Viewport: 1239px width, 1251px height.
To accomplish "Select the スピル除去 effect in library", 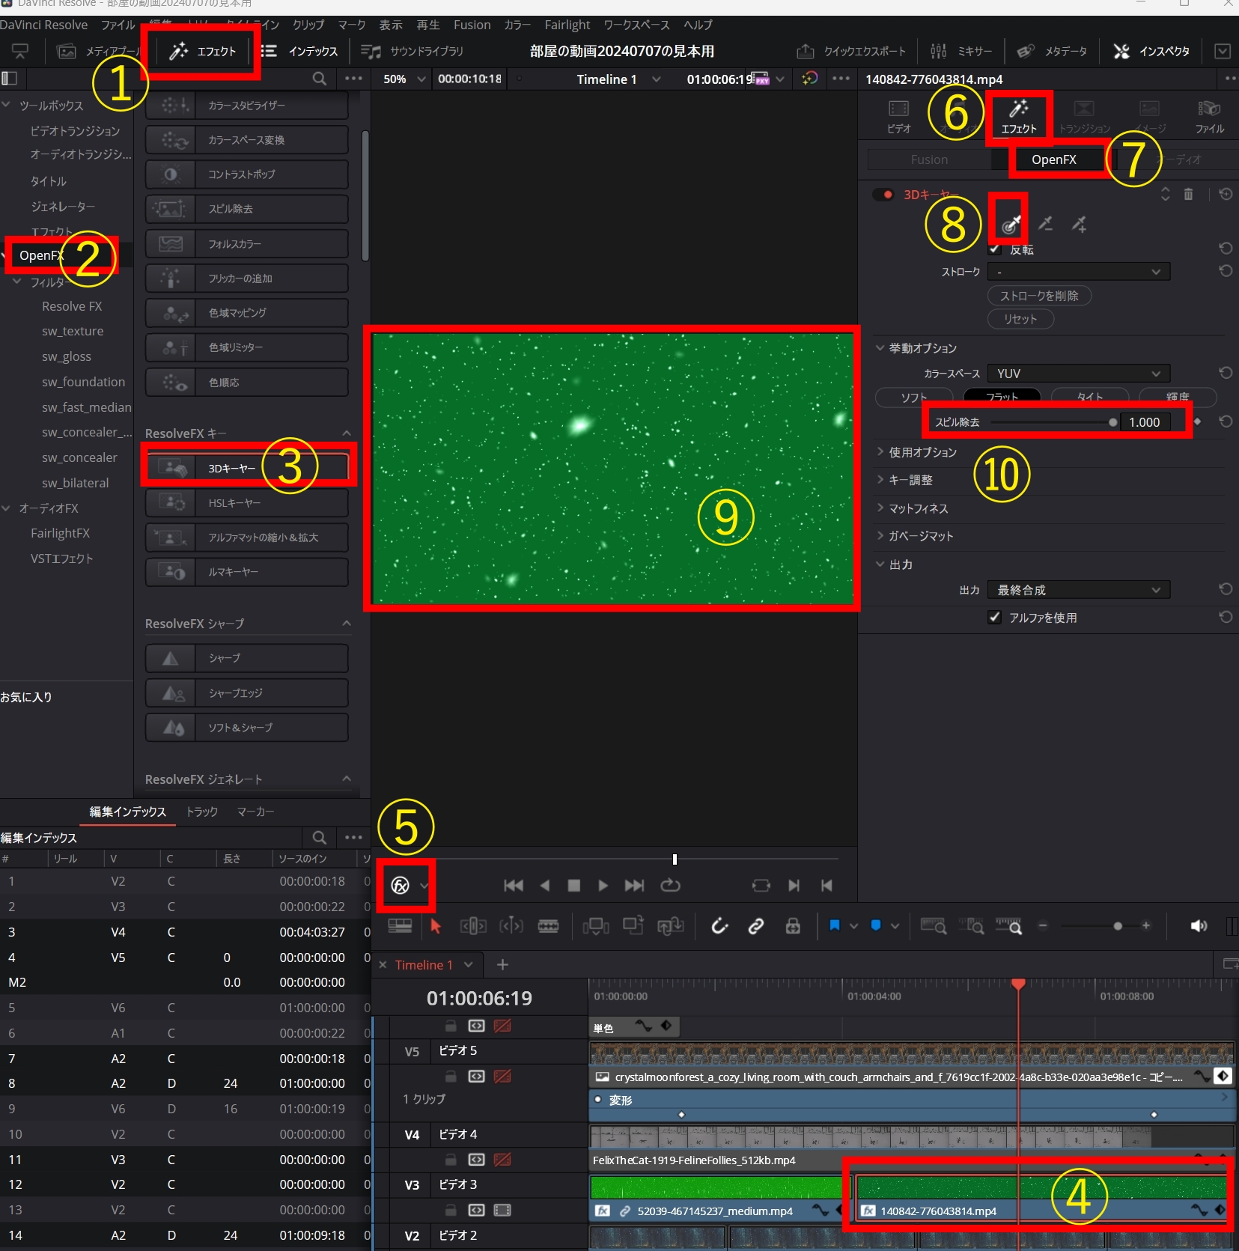I will click(x=247, y=209).
